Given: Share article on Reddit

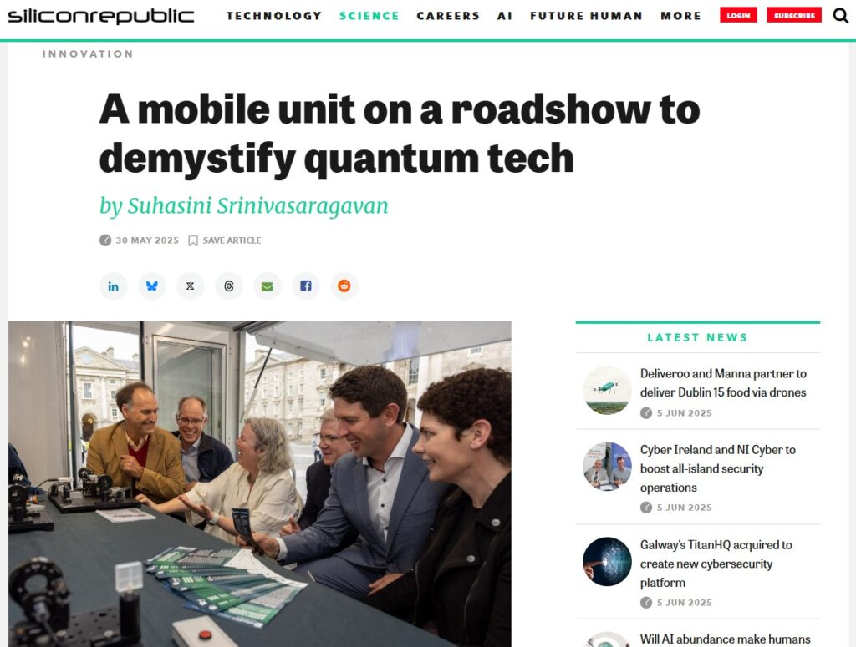Looking at the screenshot, I should pyautogui.click(x=344, y=286).
